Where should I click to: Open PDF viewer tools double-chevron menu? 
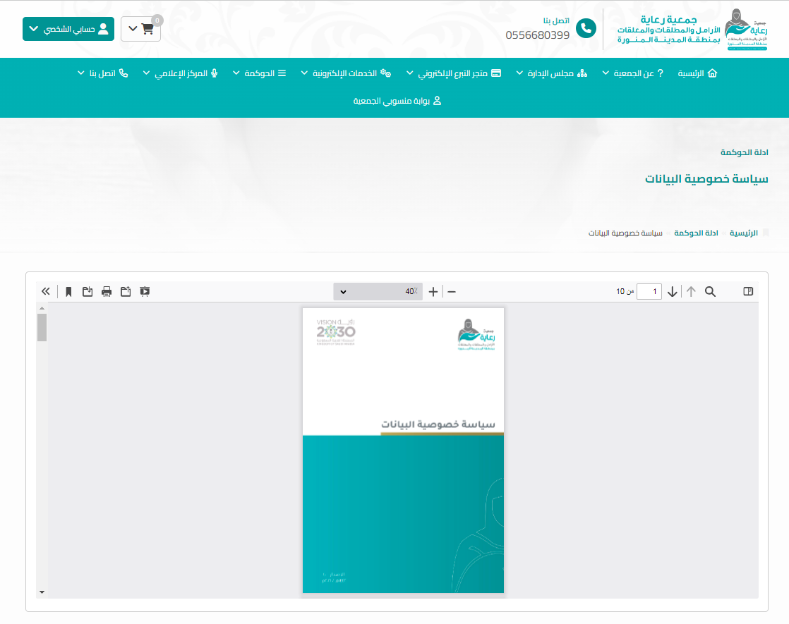point(46,292)
